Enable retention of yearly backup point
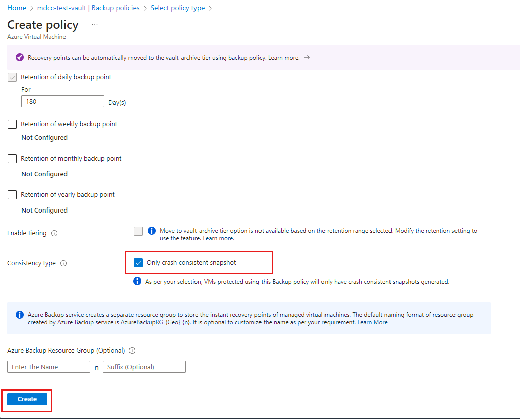520x419 pixels. click(12, 195)
